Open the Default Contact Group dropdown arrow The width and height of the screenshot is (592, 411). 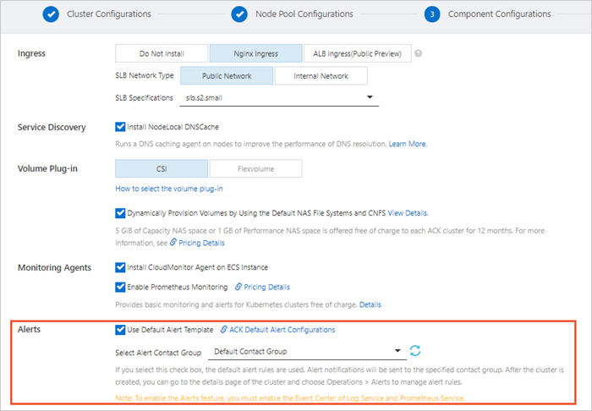click(x=397, y=351)
